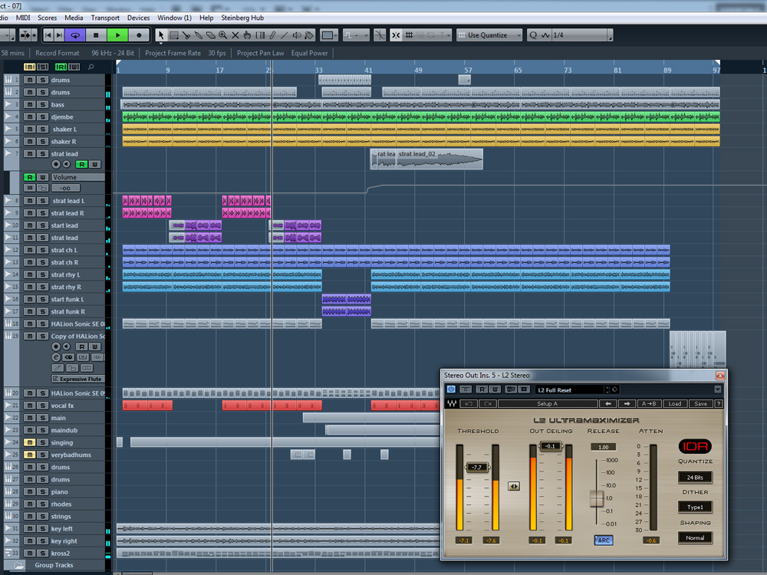The width and height of the screenshot is (767, 575).
Task: Select the Scissors split tool
Action: (x=186, y=35)
